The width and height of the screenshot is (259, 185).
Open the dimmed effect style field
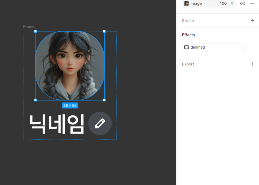click(214, 47)
